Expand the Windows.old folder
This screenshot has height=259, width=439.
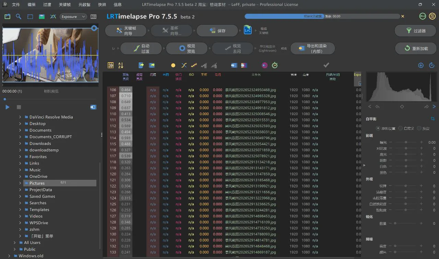9,256
